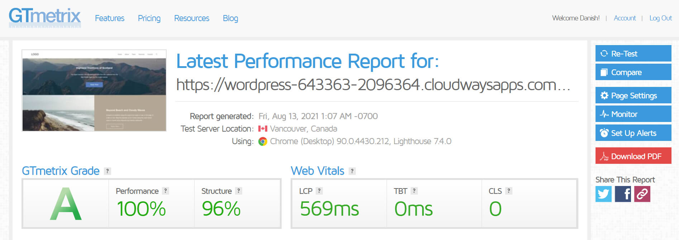This screenshot has width=679, height=240.
Task: Click the Re-Test button
Action: 633,53
